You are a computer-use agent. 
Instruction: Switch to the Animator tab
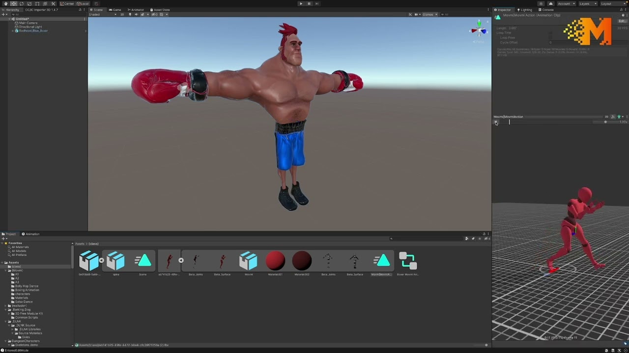136,10
